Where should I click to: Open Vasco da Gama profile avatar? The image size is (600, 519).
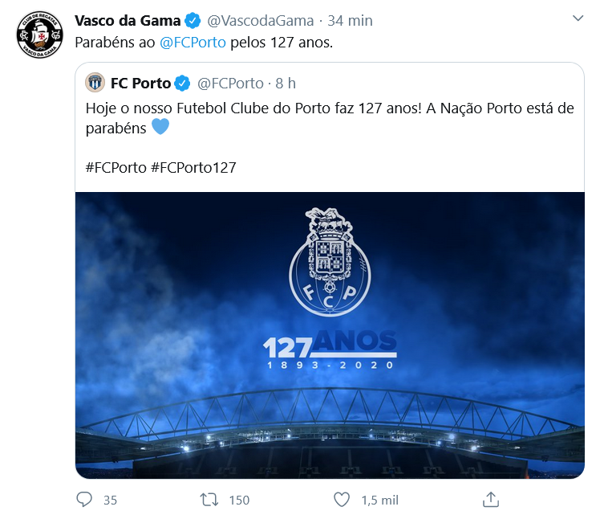(x=39, y=35)
